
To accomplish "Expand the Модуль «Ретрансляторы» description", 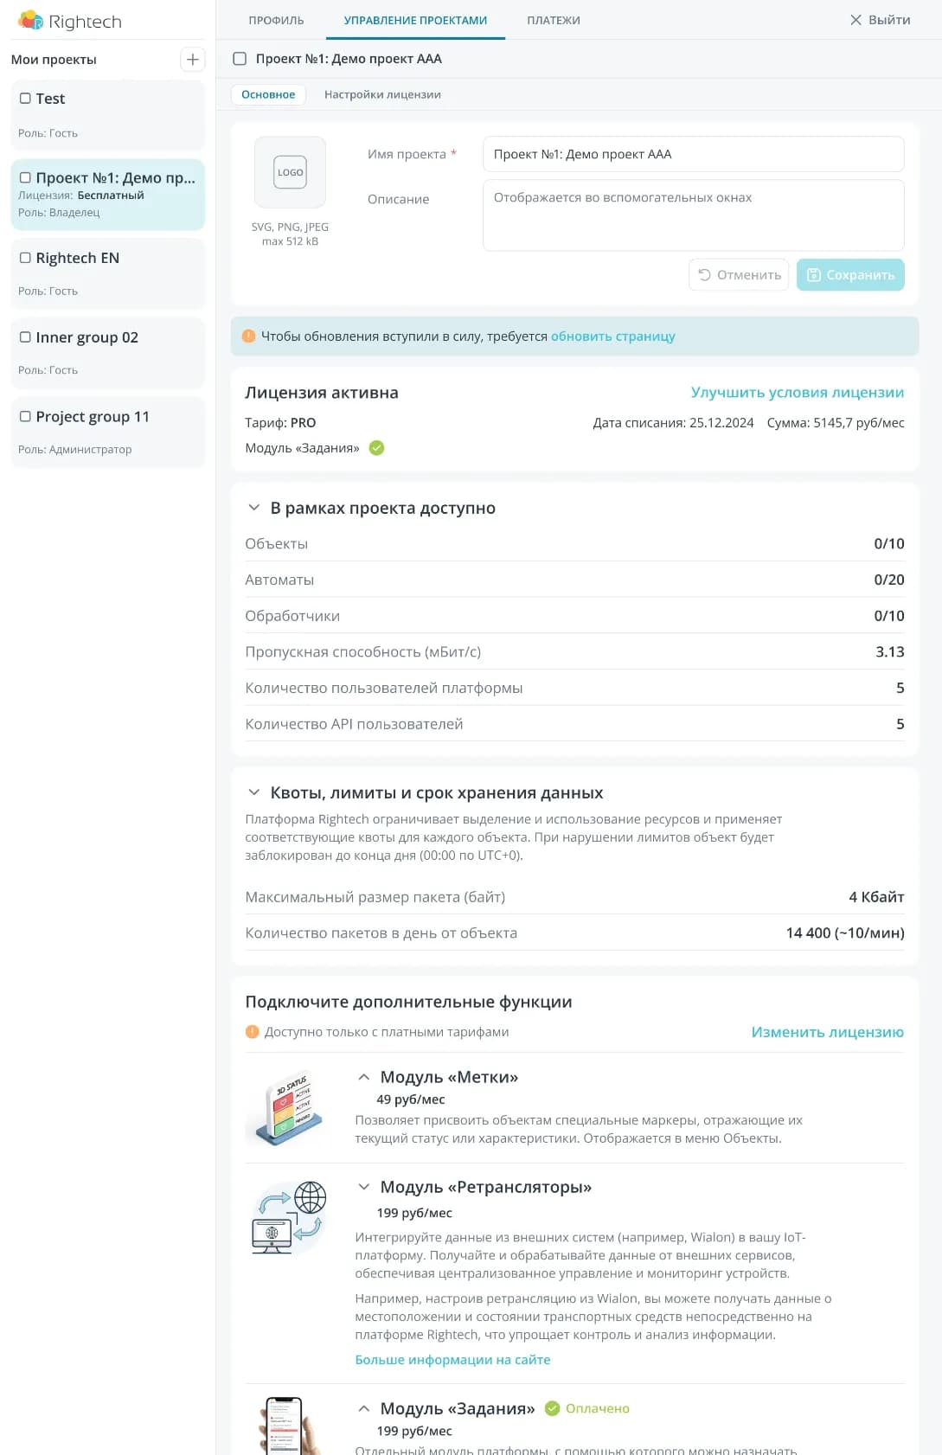I will [364, 1187].
